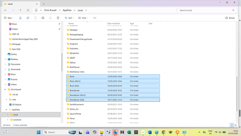Click the Rename icon in toolbar
Screen dimensions: 241x136
(x=43, y=18)
